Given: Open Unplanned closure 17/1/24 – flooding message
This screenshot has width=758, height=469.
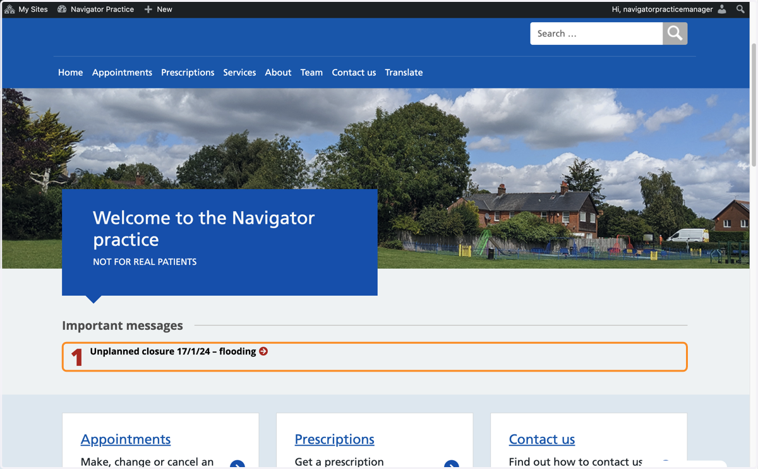Looking at the screenshot, I should tap(173, 351).
